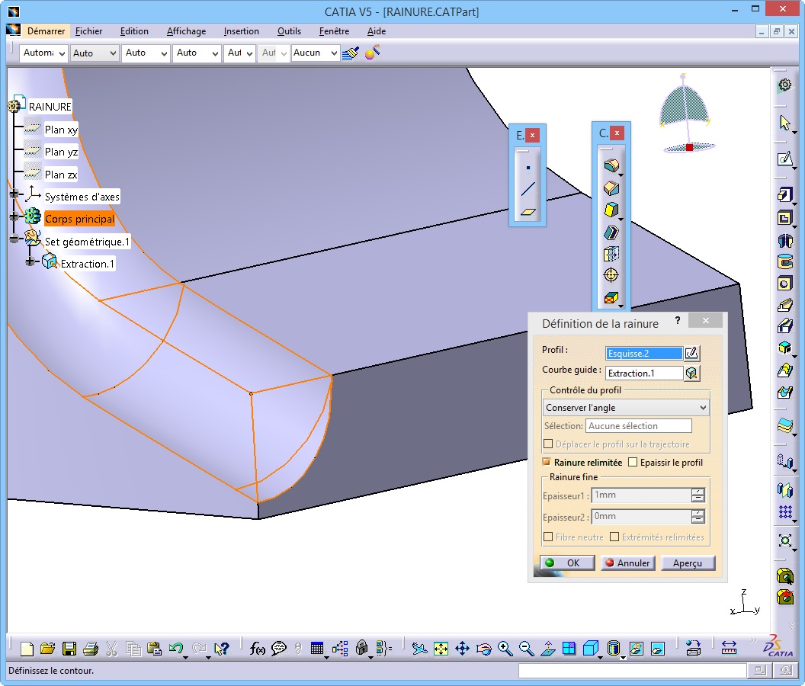Click the Chamfer icon in floating toolbar

click(x=611, y=188)
